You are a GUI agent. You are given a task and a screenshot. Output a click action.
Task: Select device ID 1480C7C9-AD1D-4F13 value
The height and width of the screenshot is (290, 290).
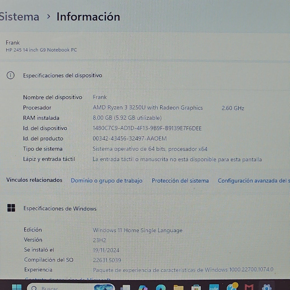[147, 128]
